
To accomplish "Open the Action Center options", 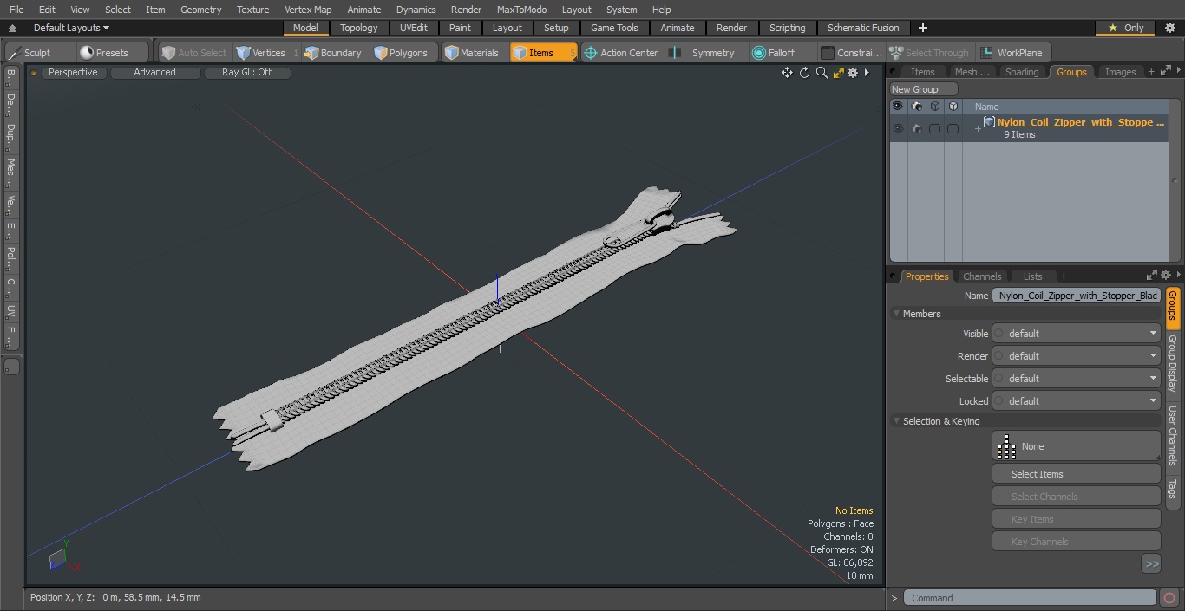I will [620, 53].
